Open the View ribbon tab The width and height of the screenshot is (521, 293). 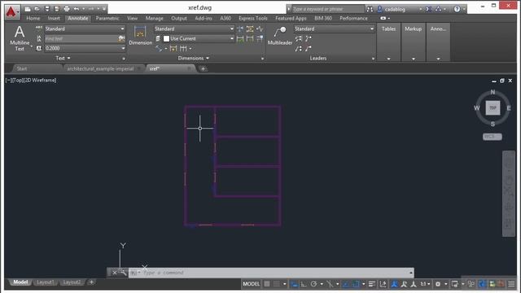[x=132, y=18]
